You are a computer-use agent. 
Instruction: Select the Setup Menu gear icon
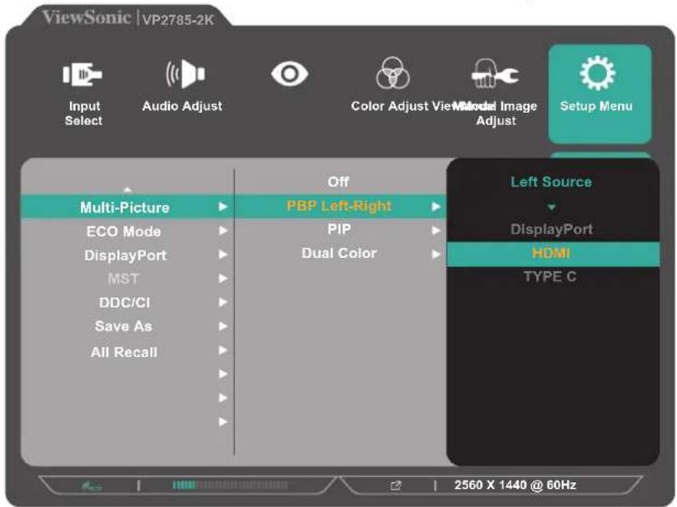click(x=598, y=73)
